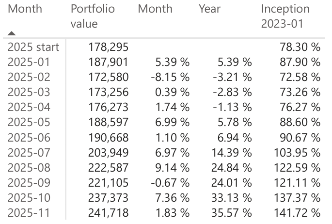
Task: Click portfolio value 188,597 cell
Action: [109, 122]
